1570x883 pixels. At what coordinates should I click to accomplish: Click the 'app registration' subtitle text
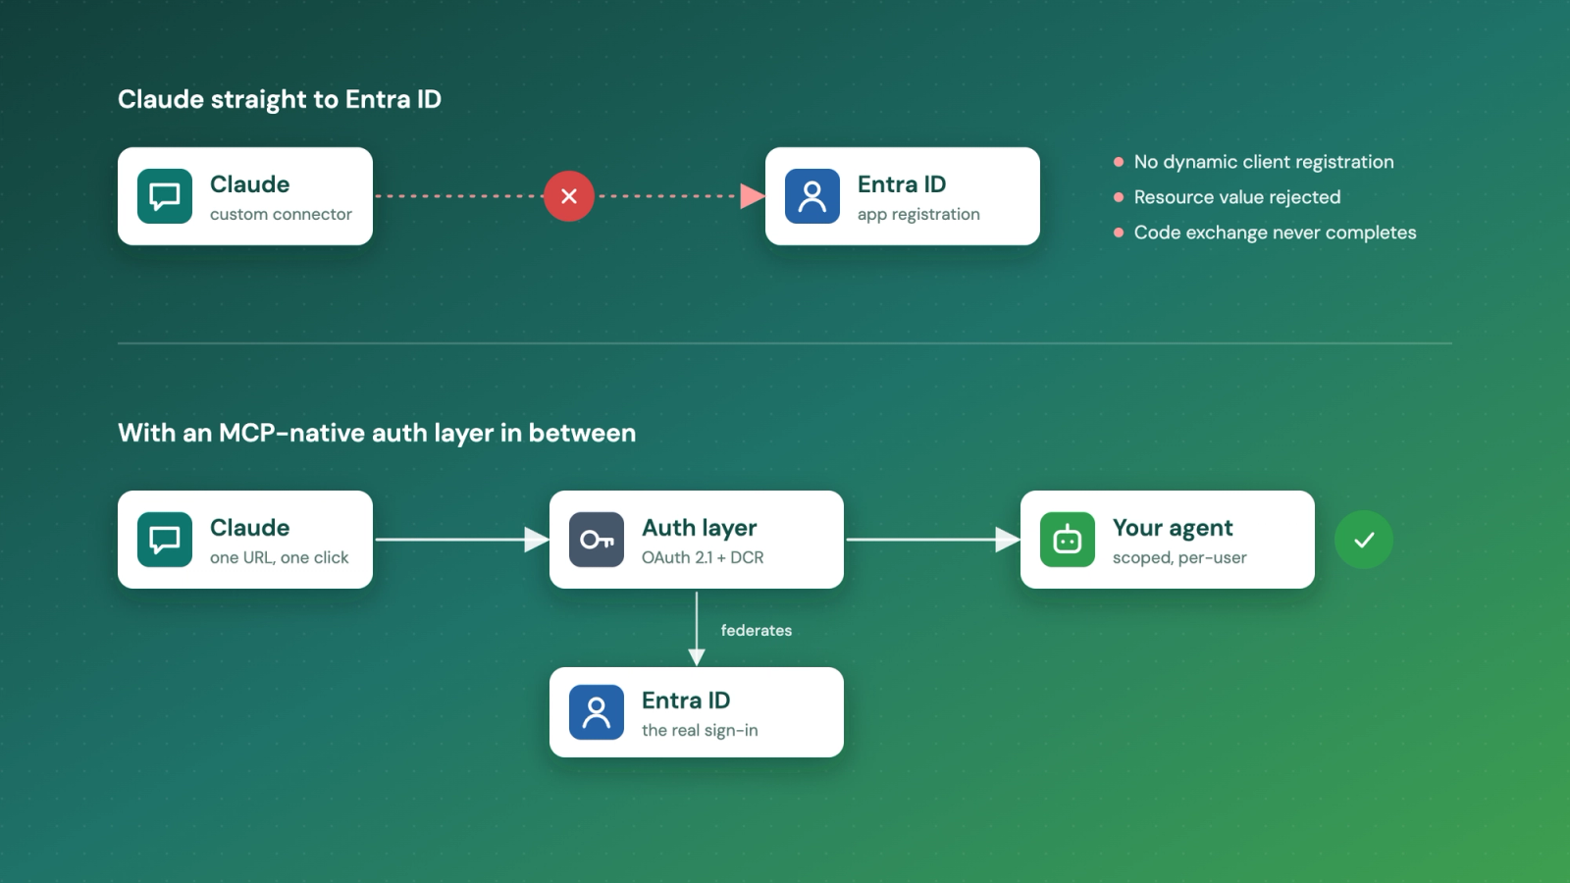[918, 214]
